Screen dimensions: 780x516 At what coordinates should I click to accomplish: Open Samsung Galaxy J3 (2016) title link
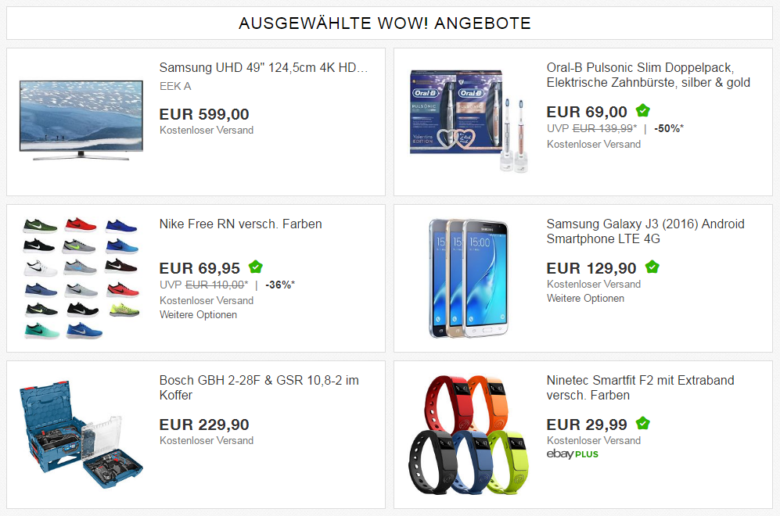(645, 231)
